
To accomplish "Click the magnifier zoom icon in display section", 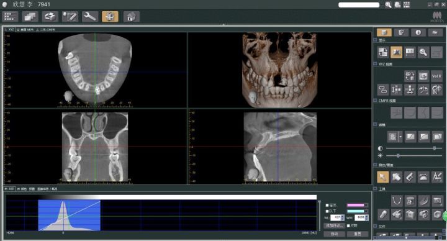I will (423, 52).
